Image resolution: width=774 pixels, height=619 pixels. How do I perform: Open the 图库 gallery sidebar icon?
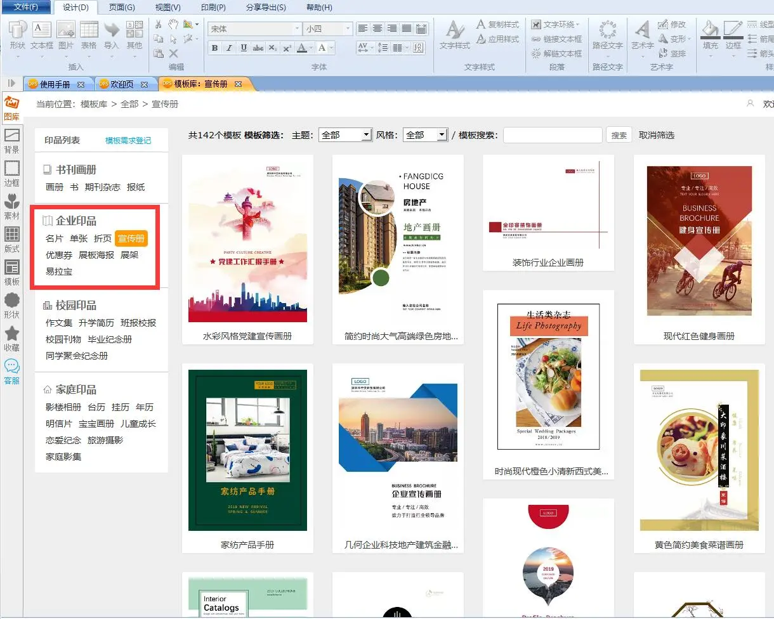11,108
